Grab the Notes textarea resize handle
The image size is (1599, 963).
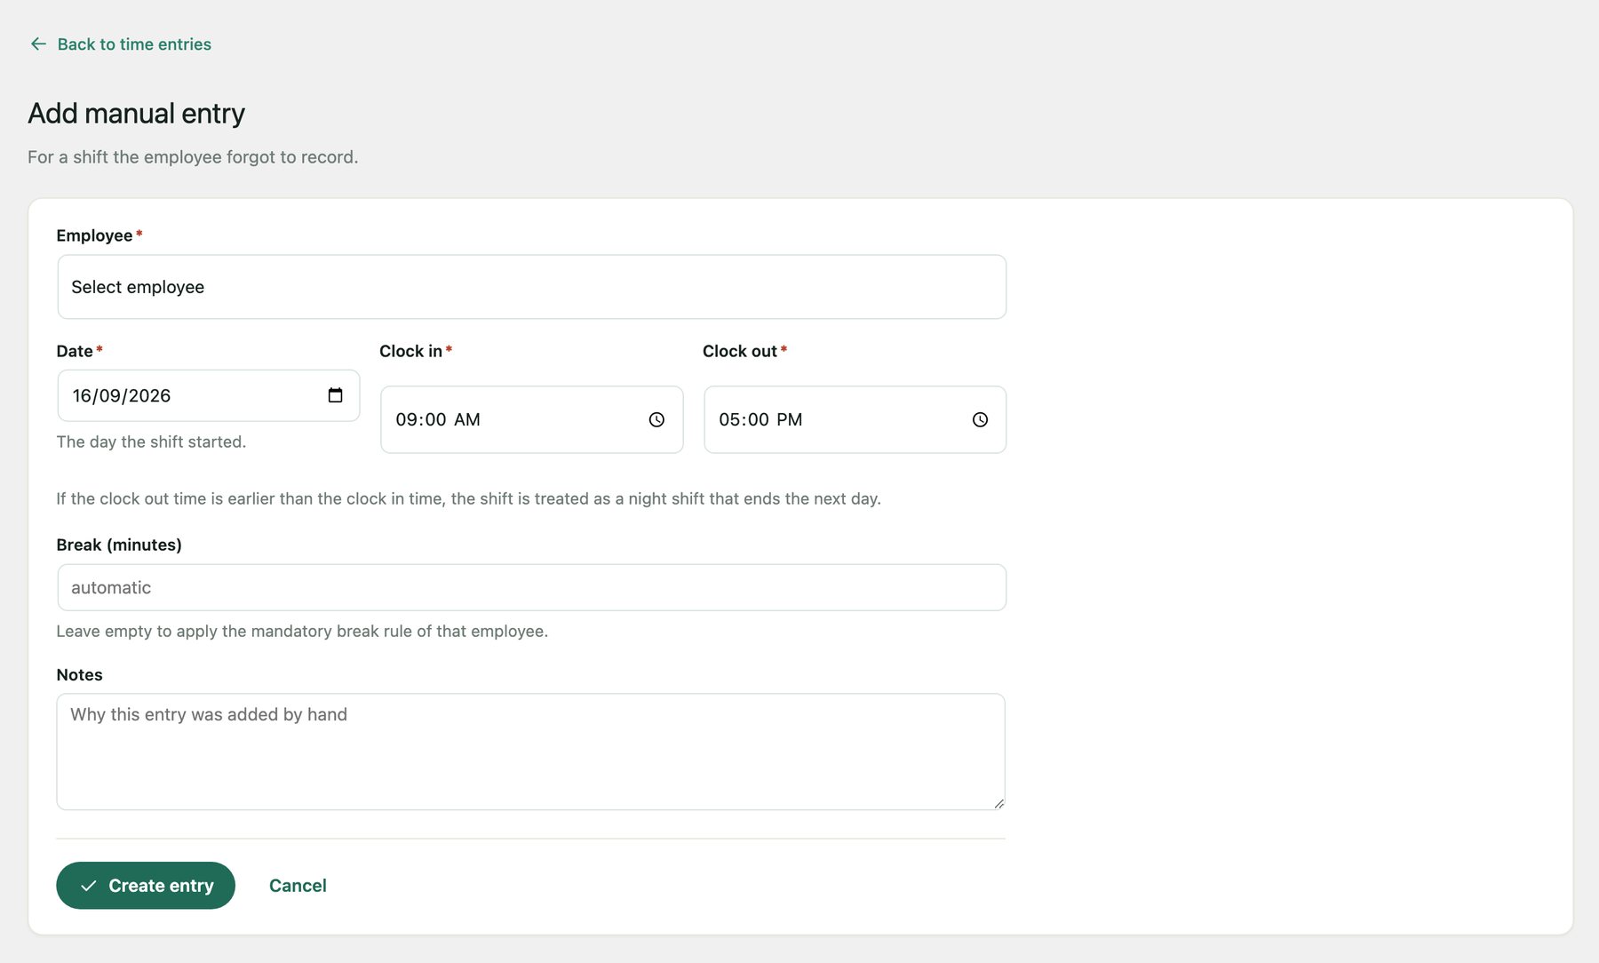pos(998,803)
